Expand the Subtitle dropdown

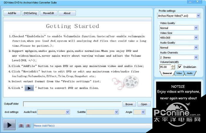coord(117,112)
